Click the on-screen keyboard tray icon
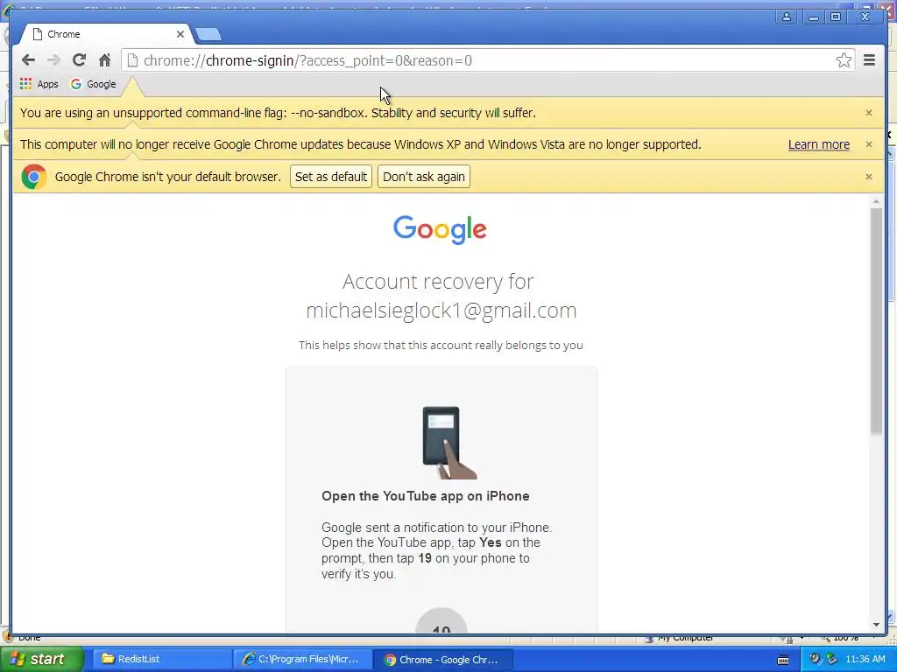Image resolution: width=897 pixels, height=672 pixels. [x=783, y=660]
